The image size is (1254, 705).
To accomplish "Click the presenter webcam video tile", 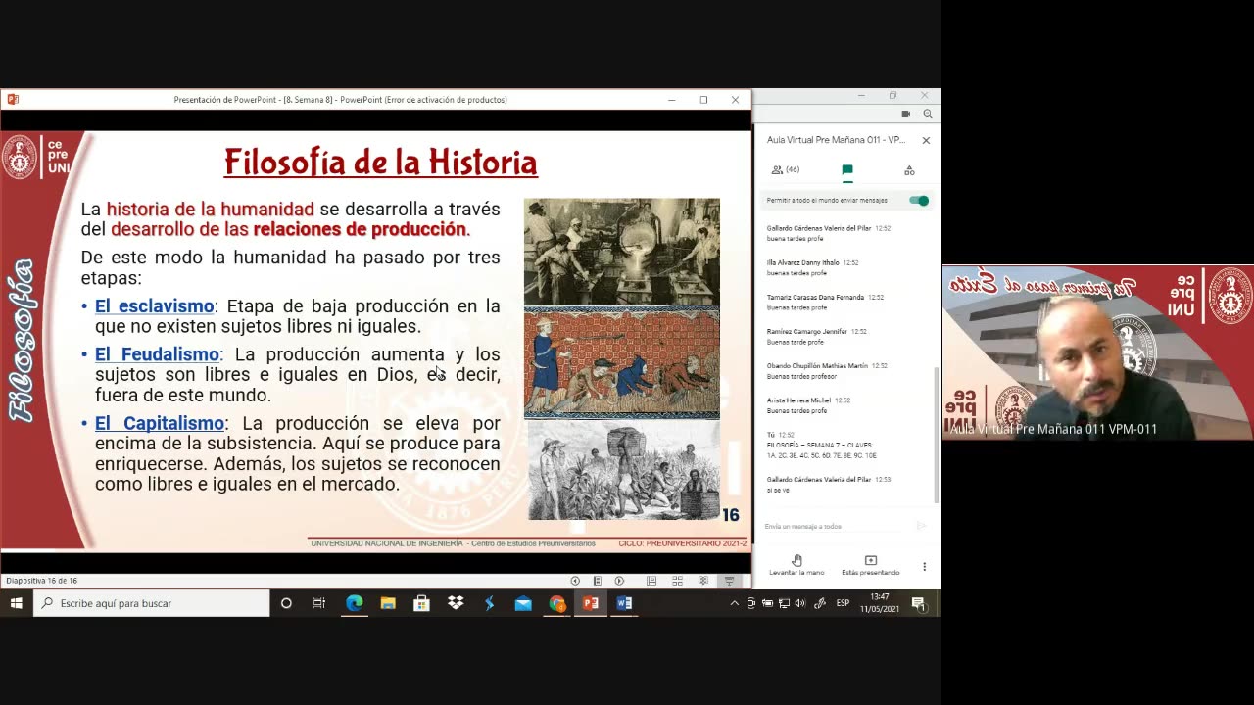I will click(x=1097, y=352).
